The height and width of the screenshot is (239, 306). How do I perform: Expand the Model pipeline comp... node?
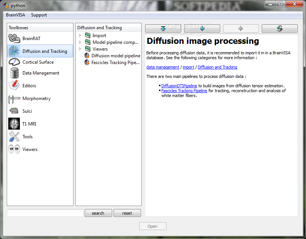click(80, 42)
